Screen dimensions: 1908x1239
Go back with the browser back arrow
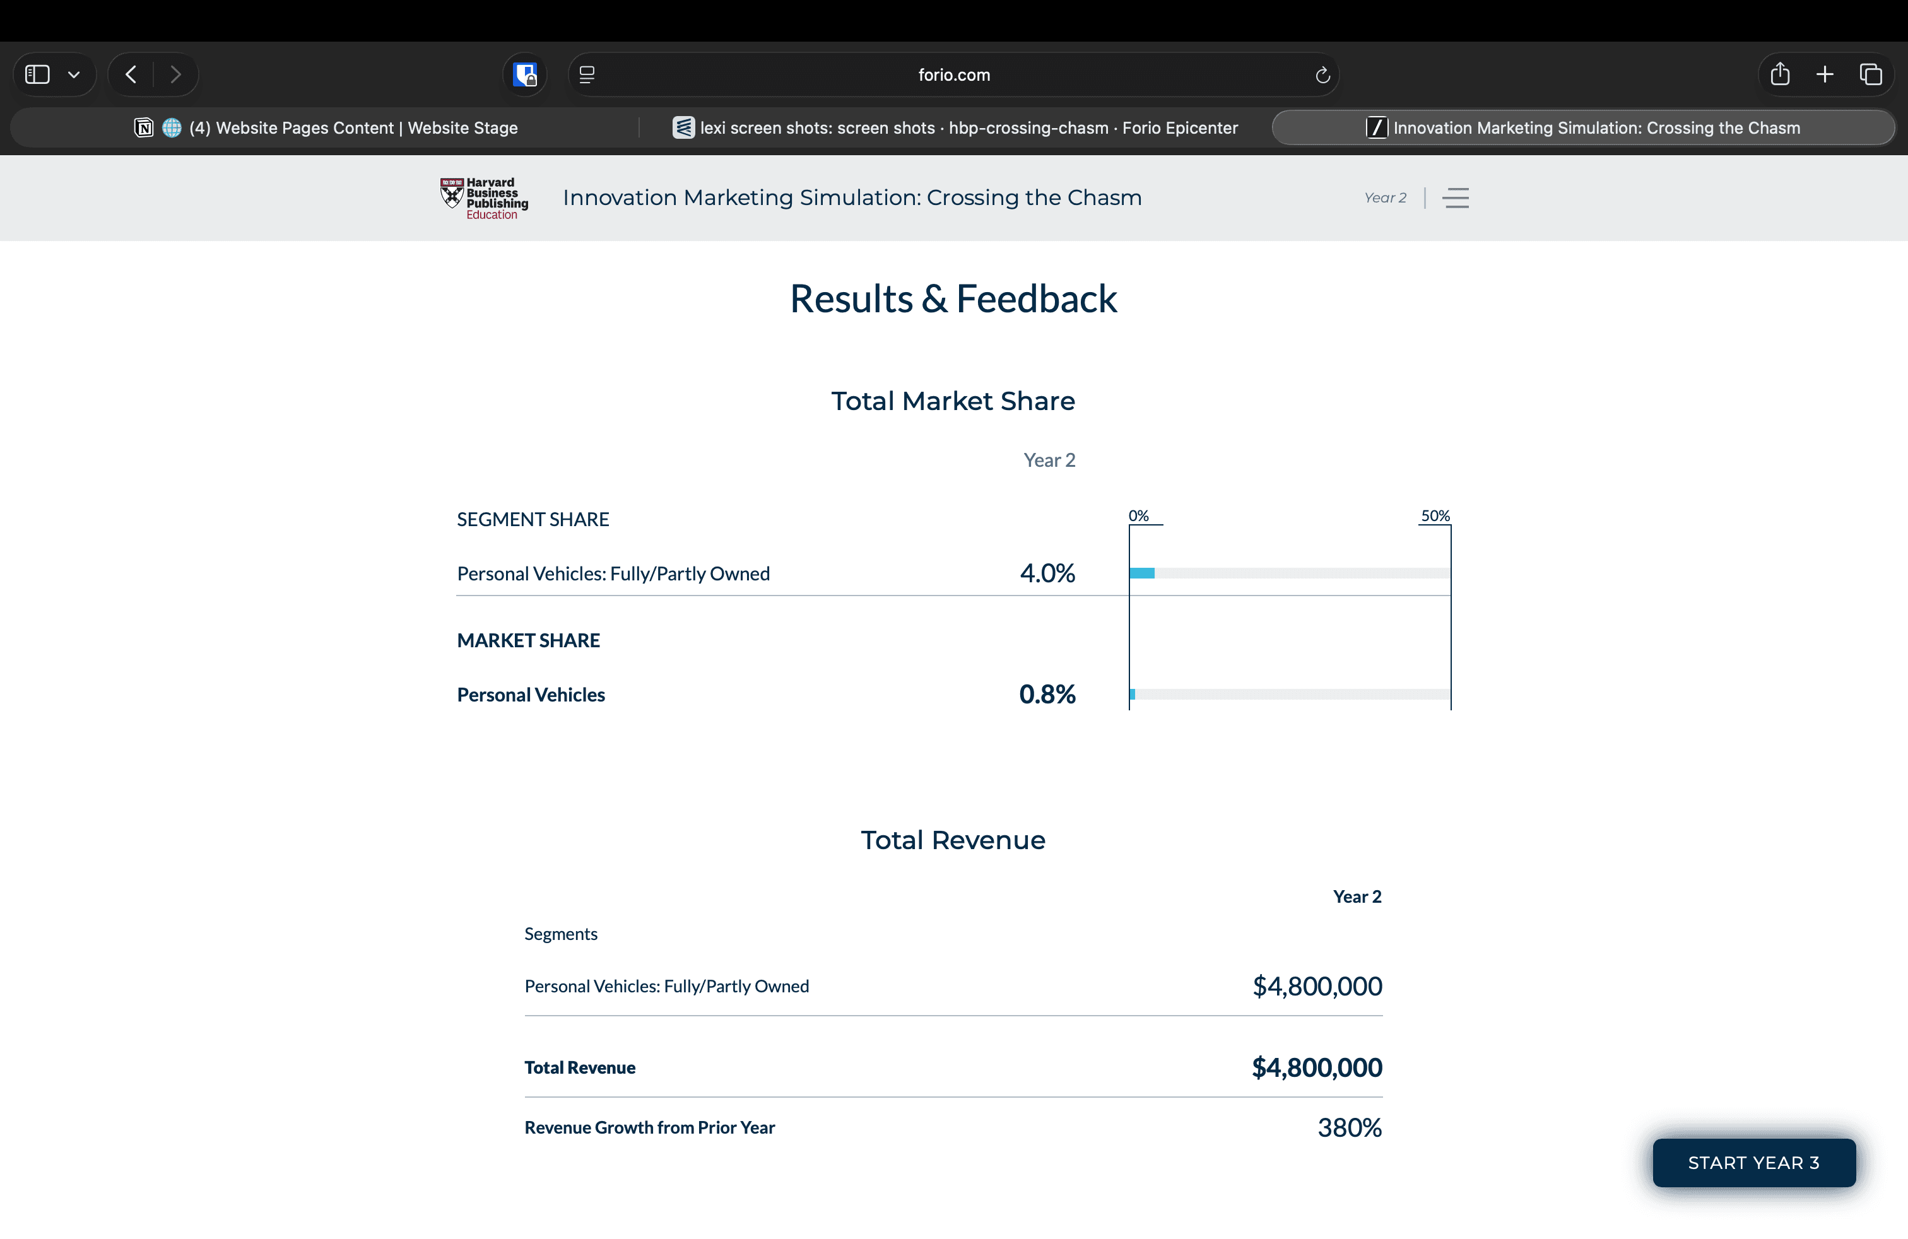click(131, 74)
